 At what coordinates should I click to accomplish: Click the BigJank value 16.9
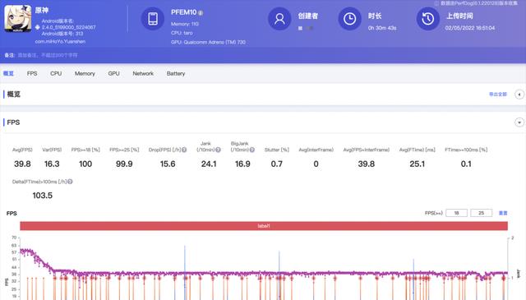coord(242,164)
